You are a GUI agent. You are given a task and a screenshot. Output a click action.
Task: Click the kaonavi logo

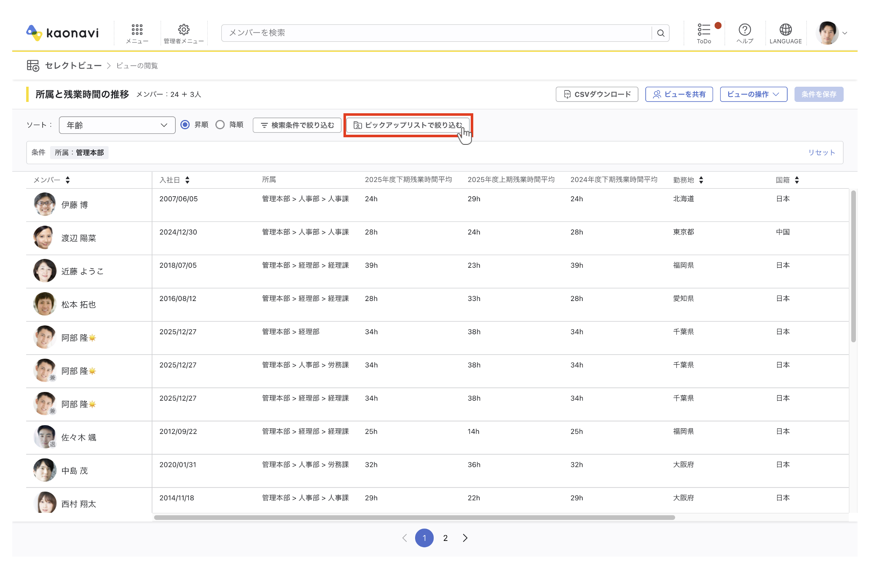point(62,33)
